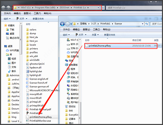The width and height of the screenshot is (163, 125).
Task: Open 文件(F) menu in license window
Action: (67, 30)
